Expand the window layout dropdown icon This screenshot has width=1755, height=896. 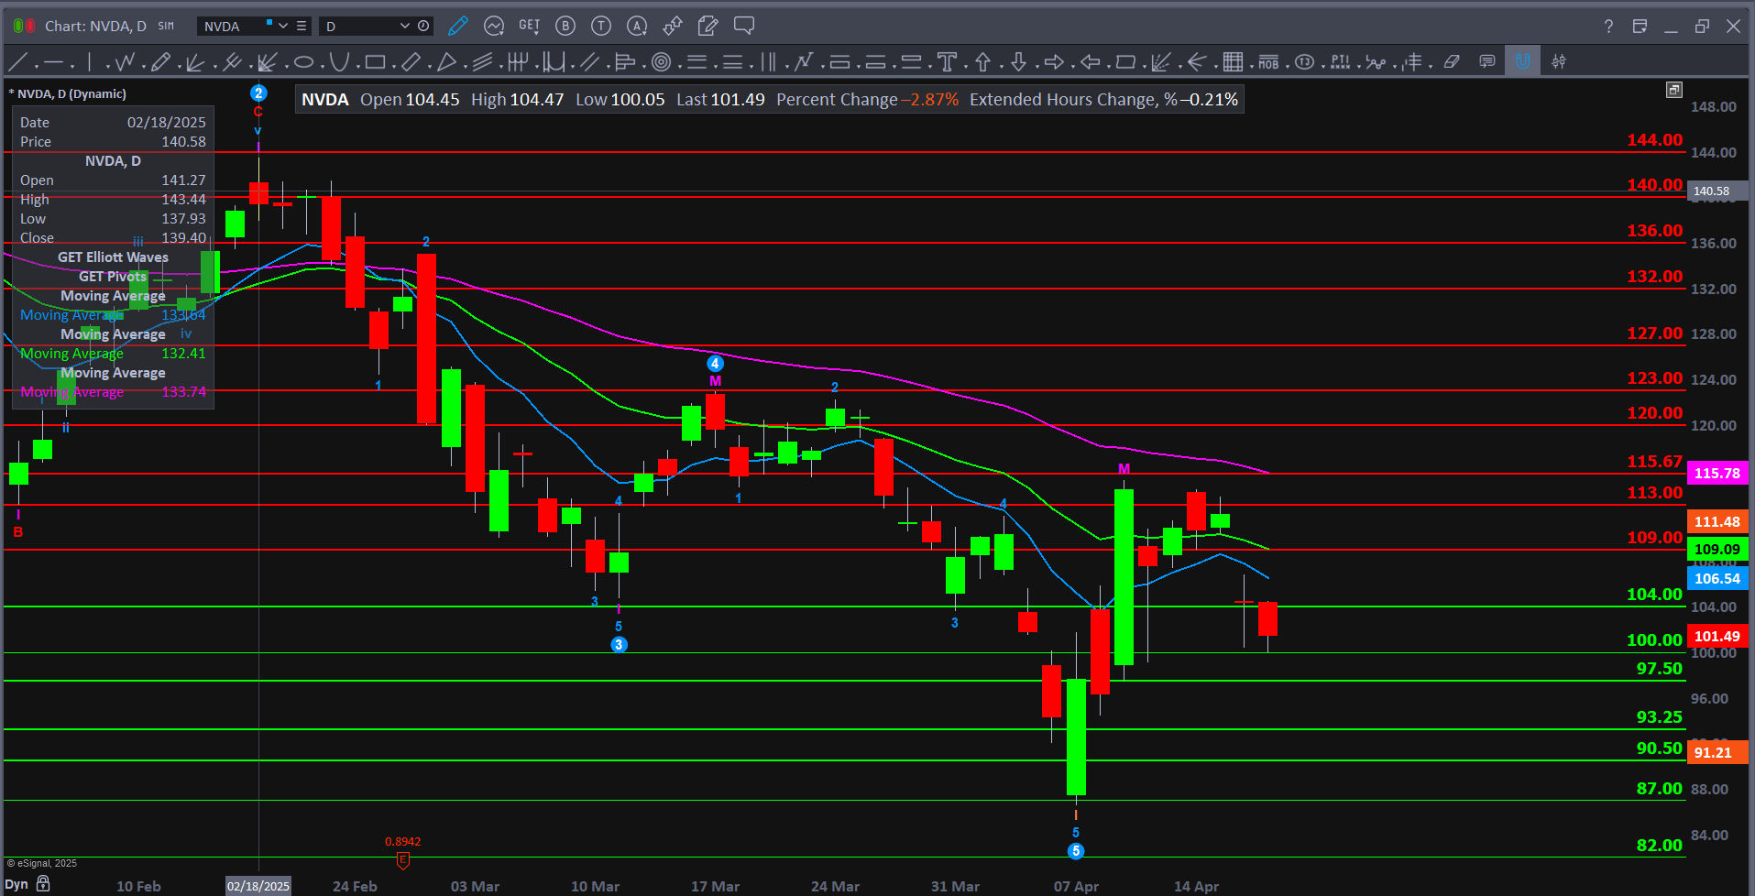coord(1640,27)
